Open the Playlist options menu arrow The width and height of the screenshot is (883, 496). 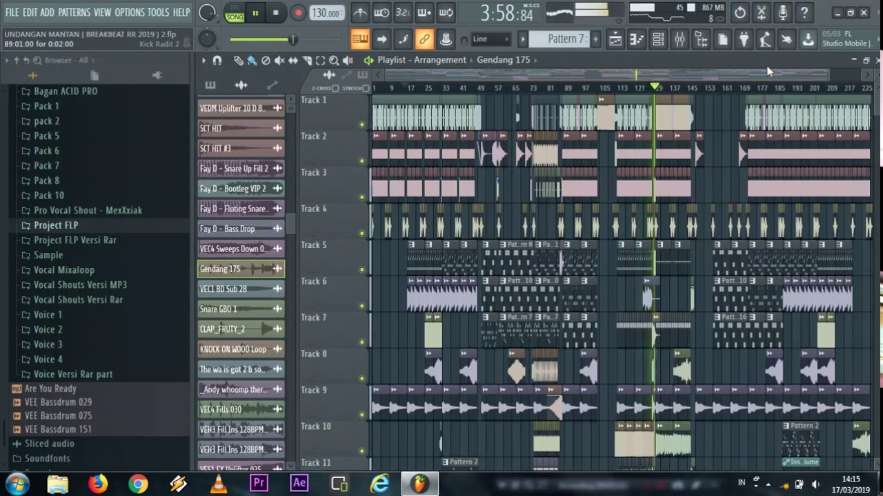tap(204, 61)
